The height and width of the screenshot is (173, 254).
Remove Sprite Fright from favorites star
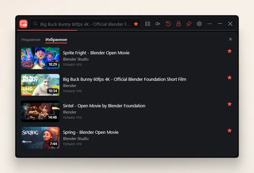(230, 51)
